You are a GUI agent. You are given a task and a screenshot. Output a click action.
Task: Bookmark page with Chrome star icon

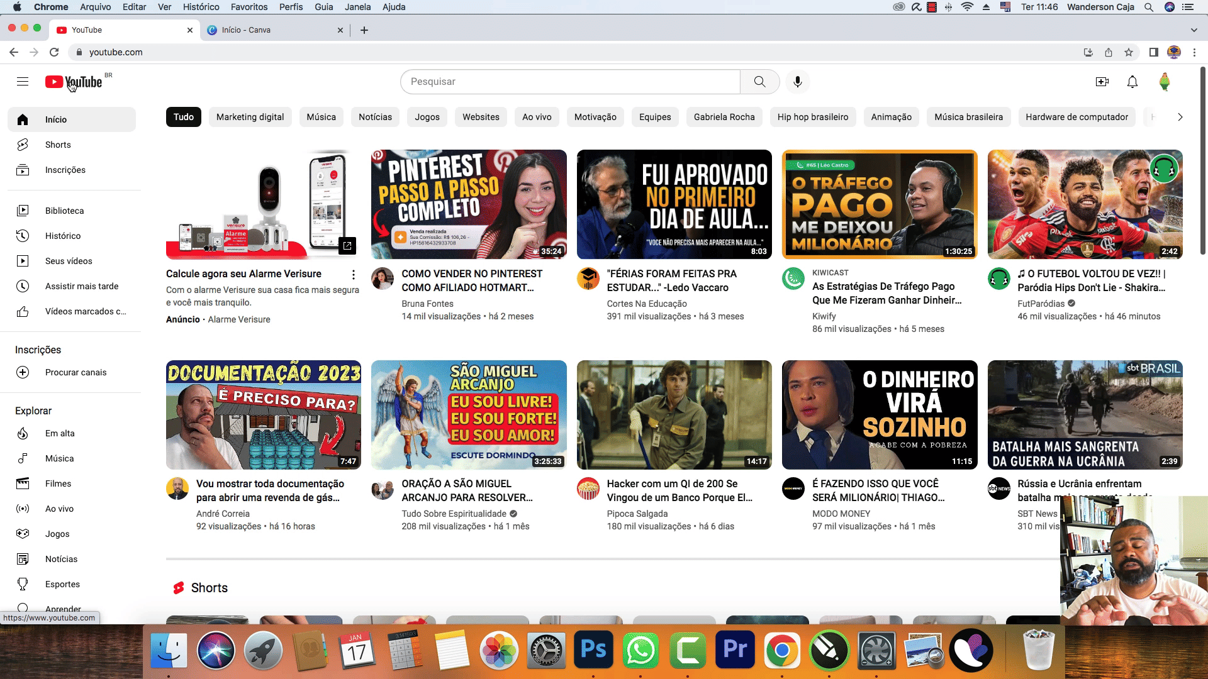click(x=1129, y=52)
